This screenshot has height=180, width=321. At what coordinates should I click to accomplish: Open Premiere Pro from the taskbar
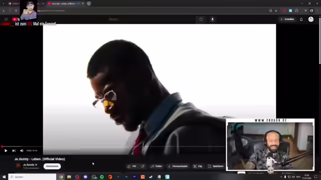[x=134, y=176]
